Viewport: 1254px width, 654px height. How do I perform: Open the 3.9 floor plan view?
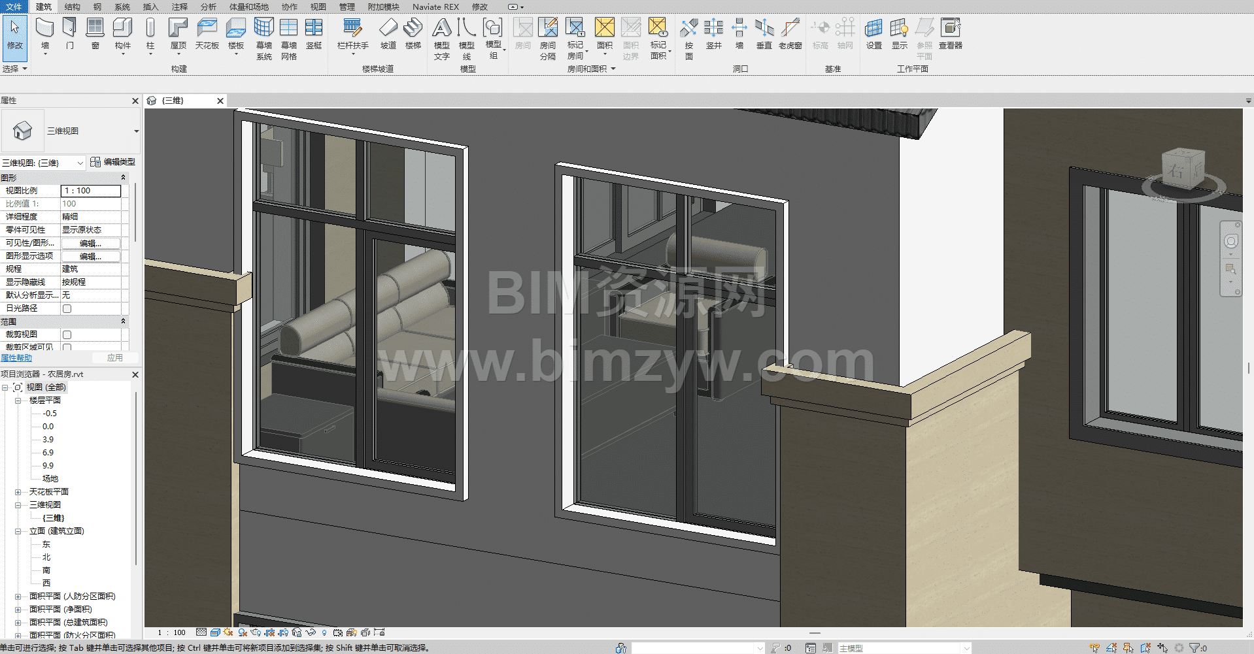click(48, 440)
